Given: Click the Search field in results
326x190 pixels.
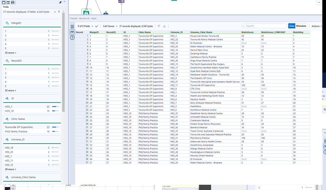Looking at the screenshot, I should (x=264, y=26).
